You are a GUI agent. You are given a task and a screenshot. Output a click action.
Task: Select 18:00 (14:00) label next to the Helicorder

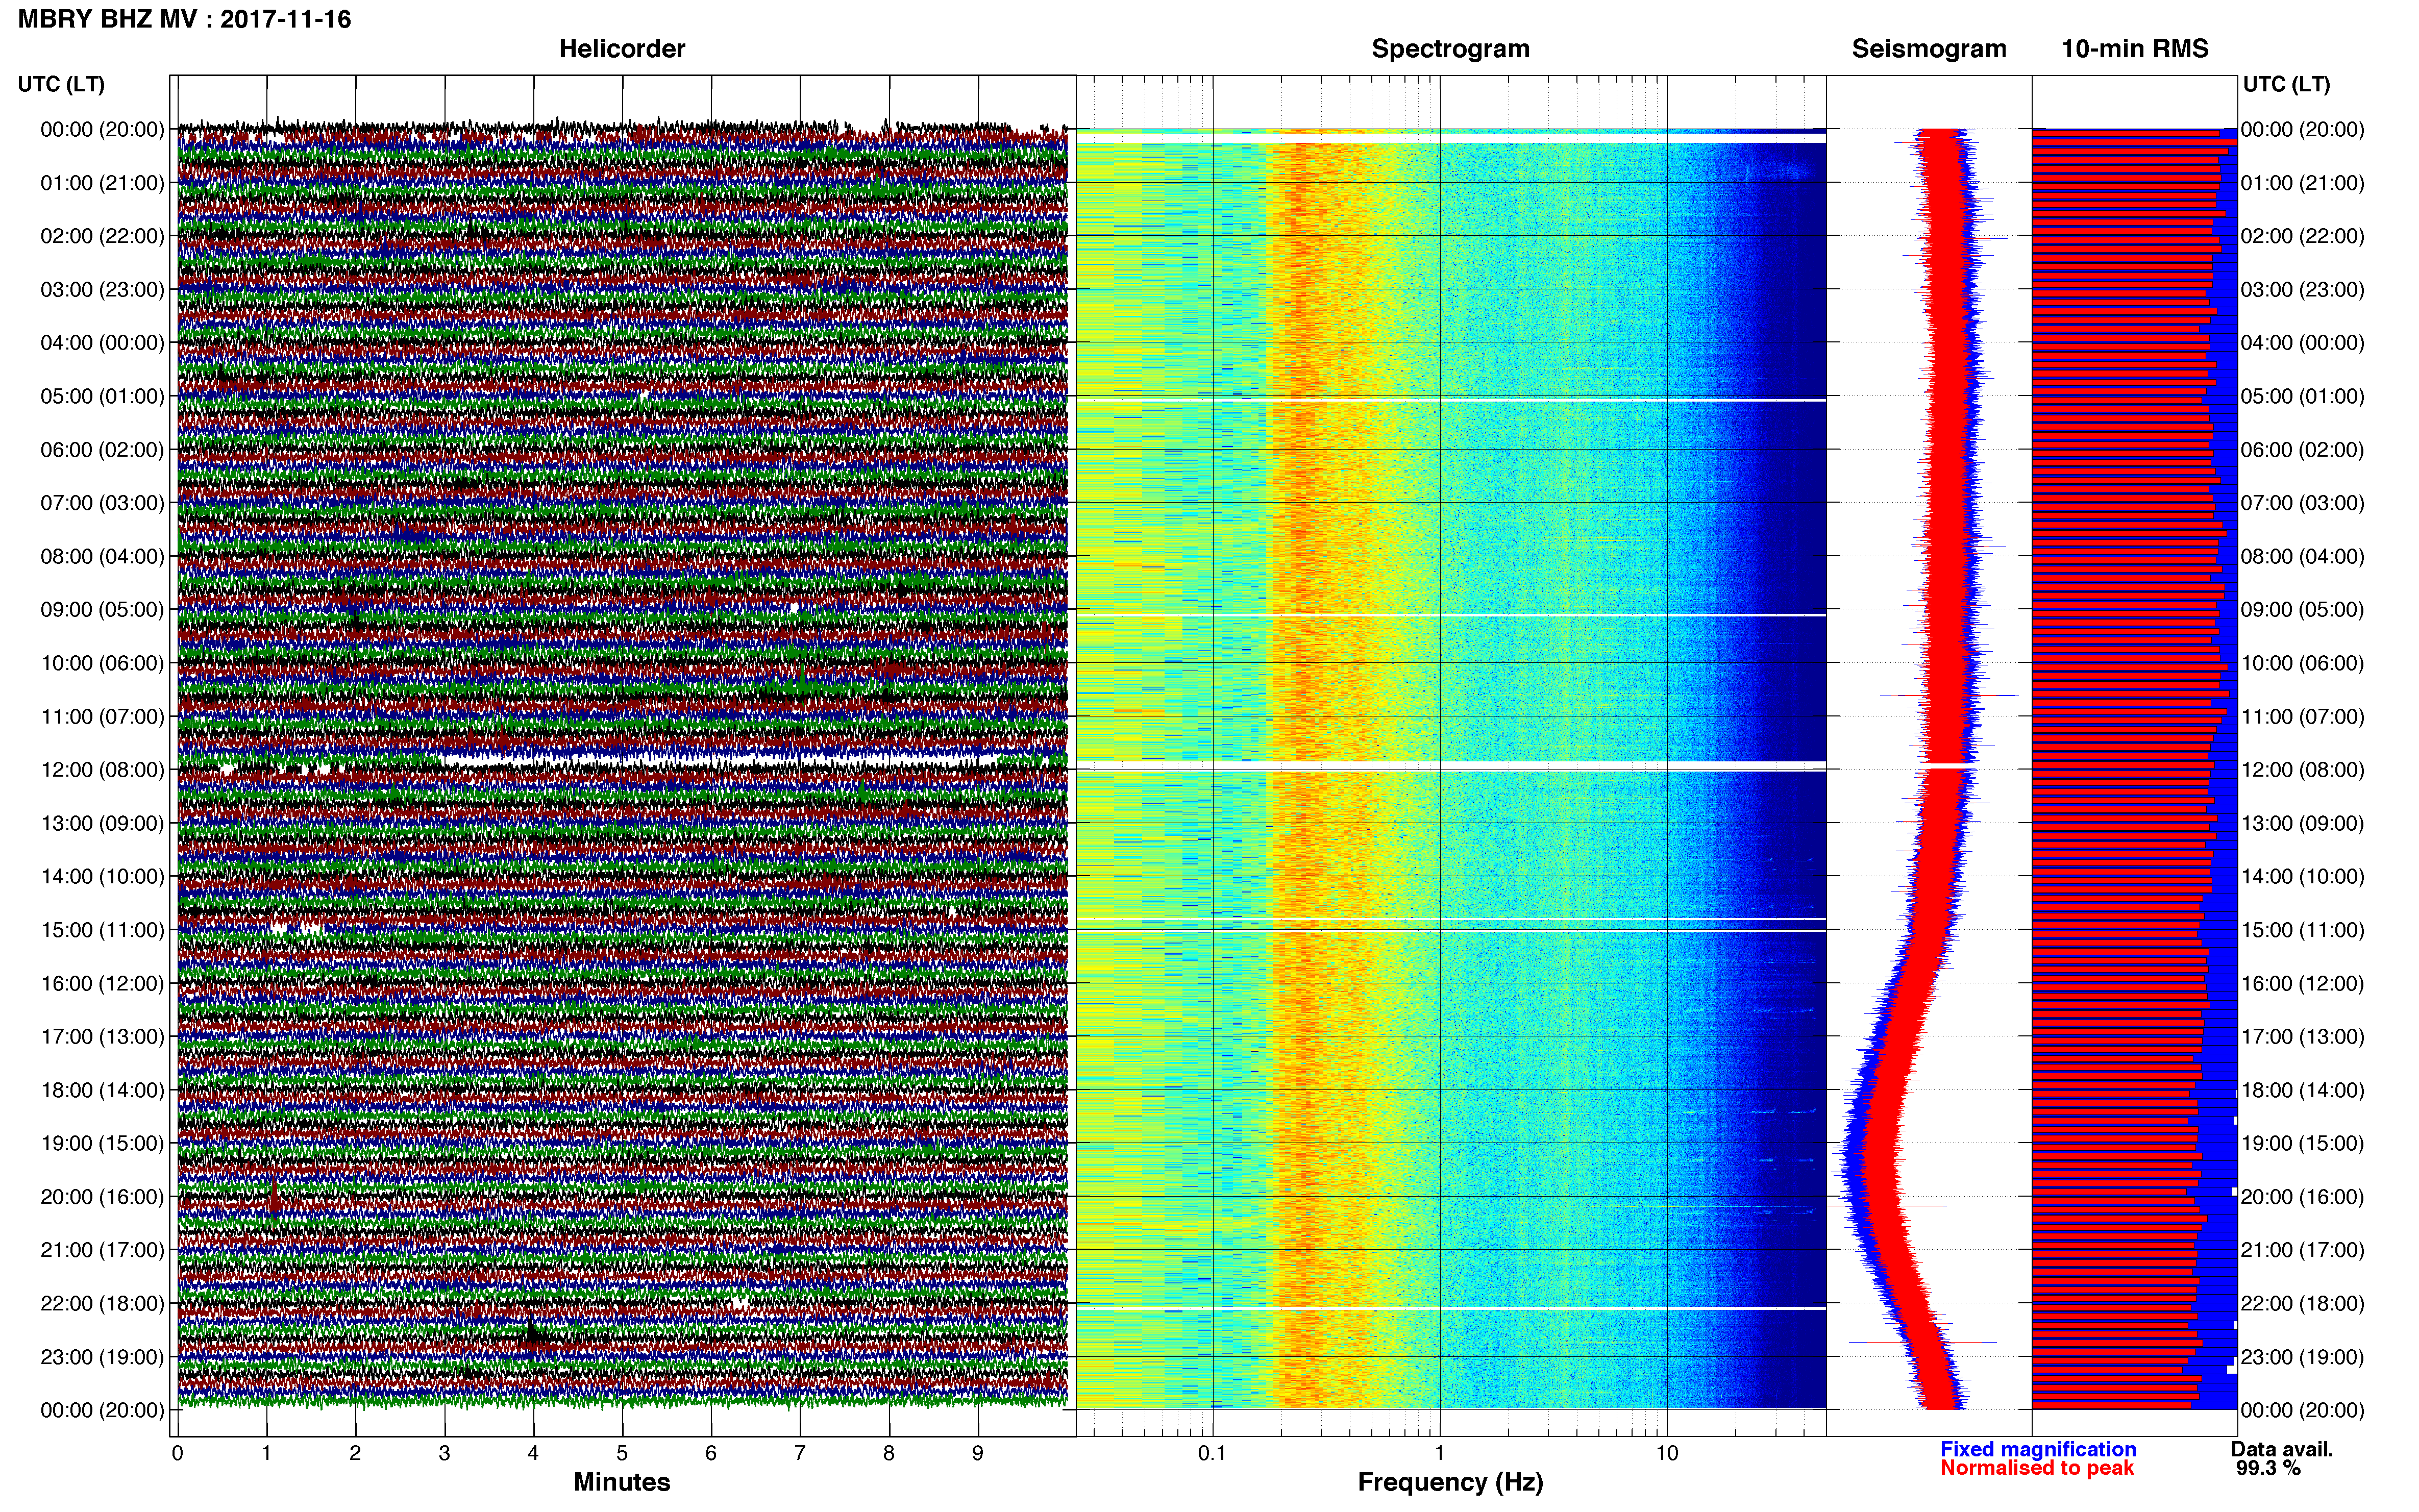point(102,1090)
